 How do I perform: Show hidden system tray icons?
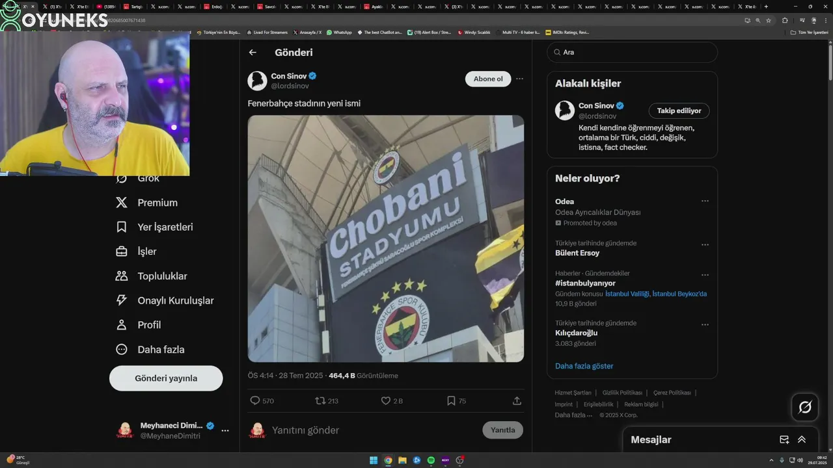pos(771,460)
